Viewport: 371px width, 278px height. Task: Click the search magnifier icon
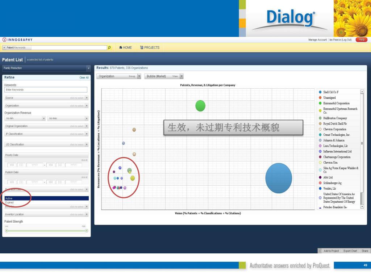(109, 47)
